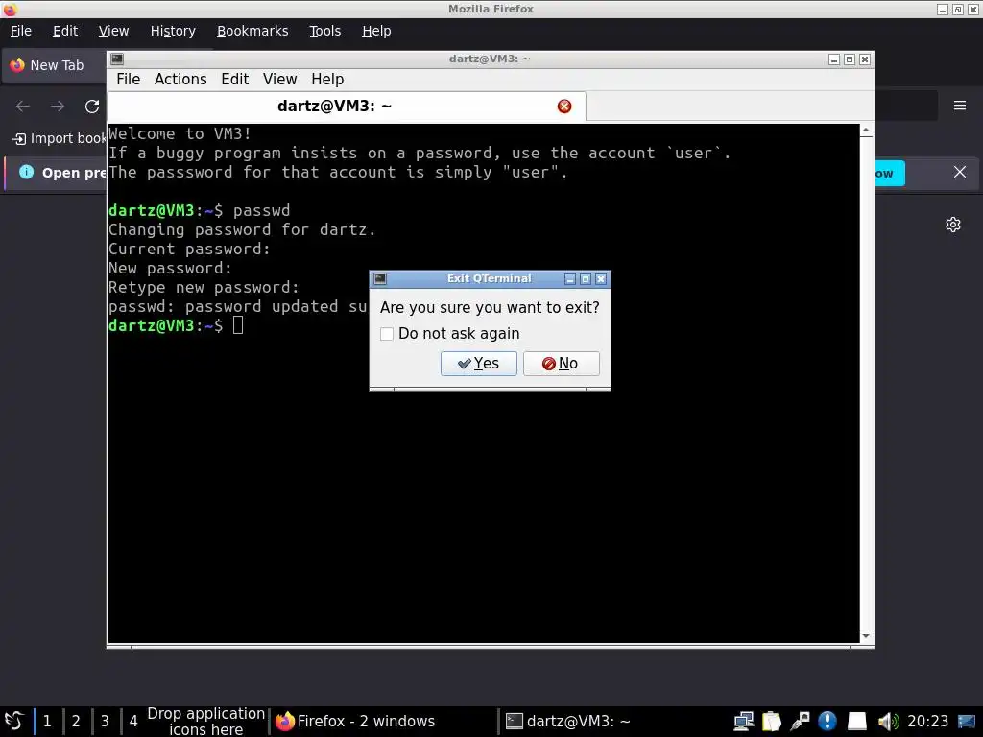The height and width of the screenshot is (737, 983).
Task: Open the volume speaker tray icon
Action: pos(888,722)
